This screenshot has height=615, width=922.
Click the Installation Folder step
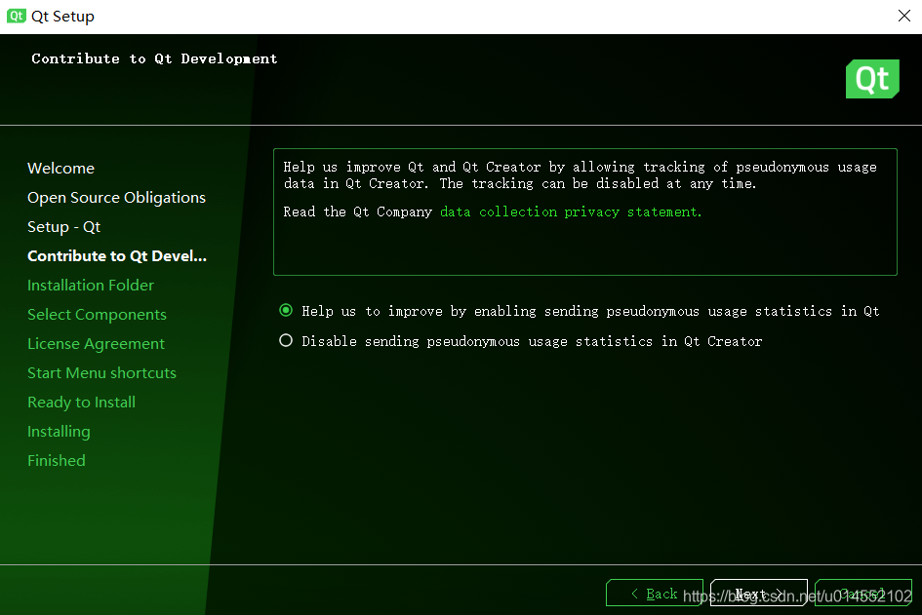point(91,285)
